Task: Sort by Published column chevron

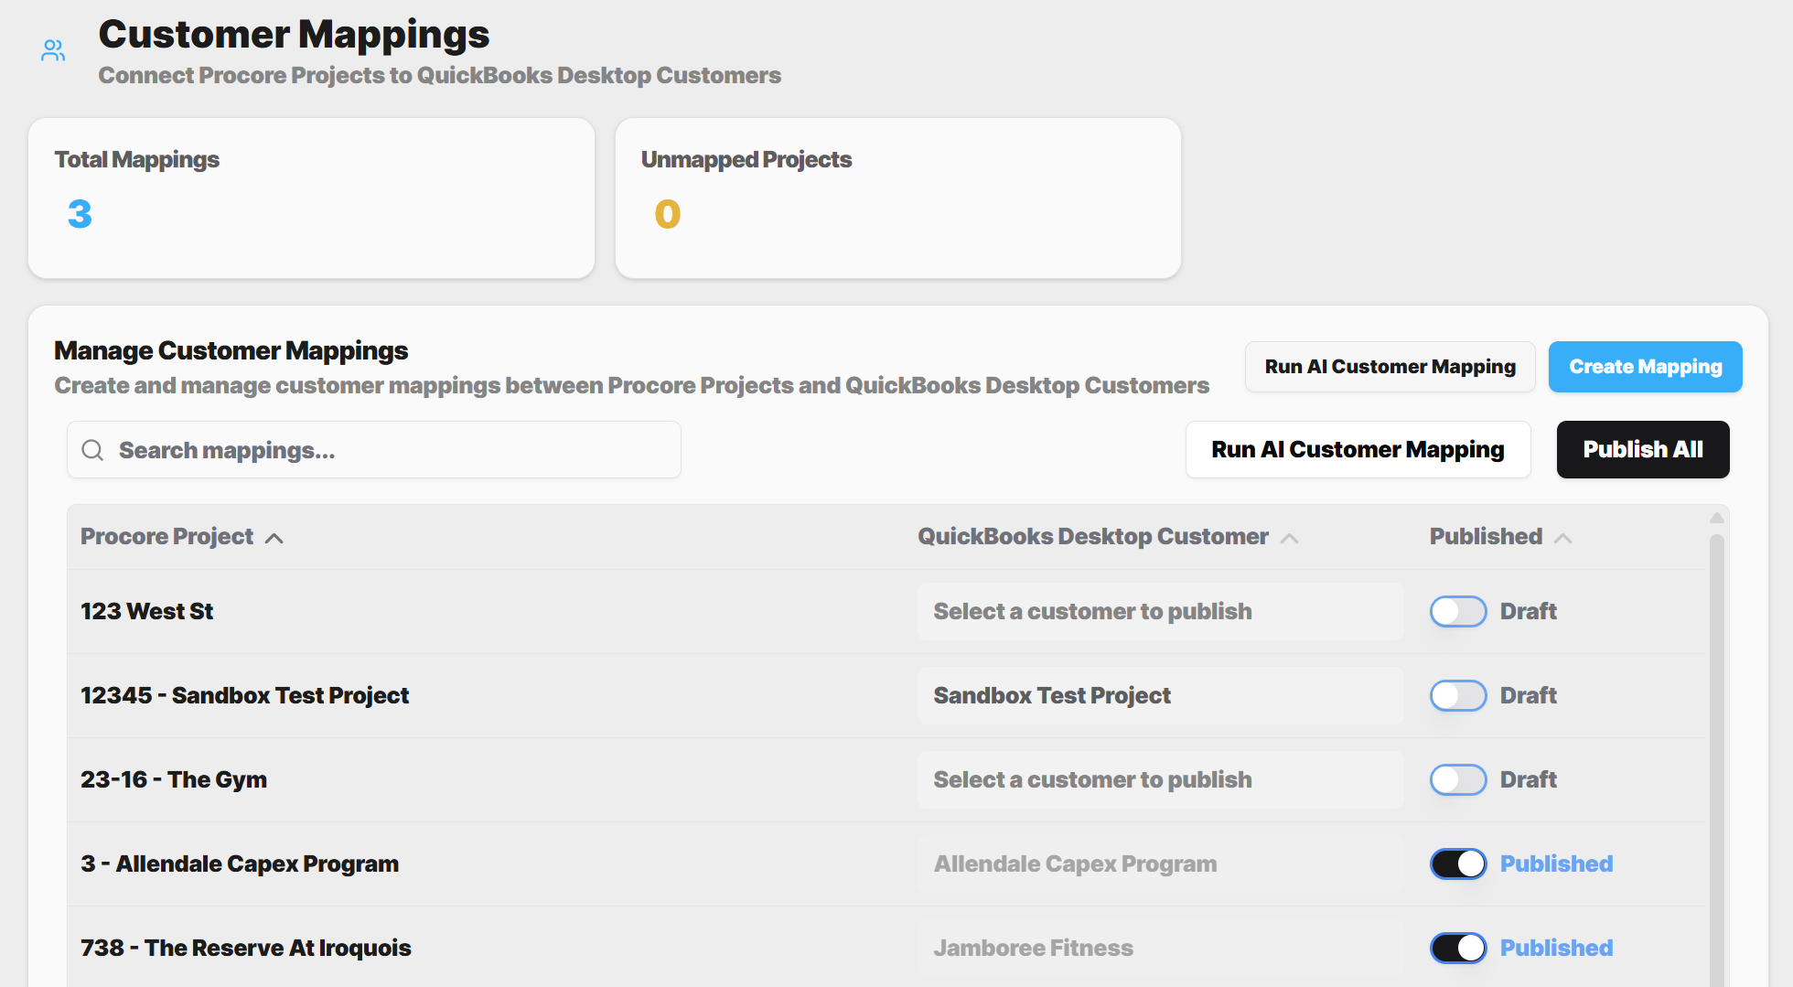Action: [1563, 538]
